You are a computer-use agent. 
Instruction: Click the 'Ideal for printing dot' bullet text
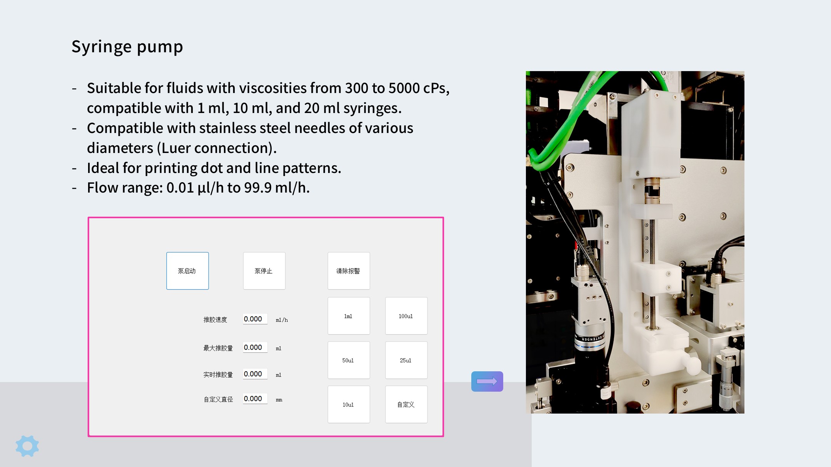(x=214, y=168)
